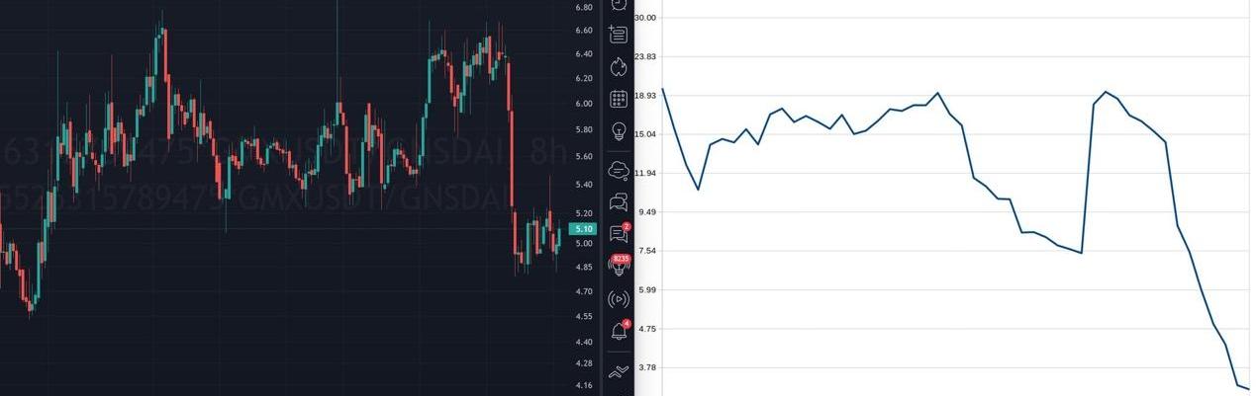Screen dimensions: 1256x396
Task: Open private chats double-bubble icon
Action: point(619,202)
